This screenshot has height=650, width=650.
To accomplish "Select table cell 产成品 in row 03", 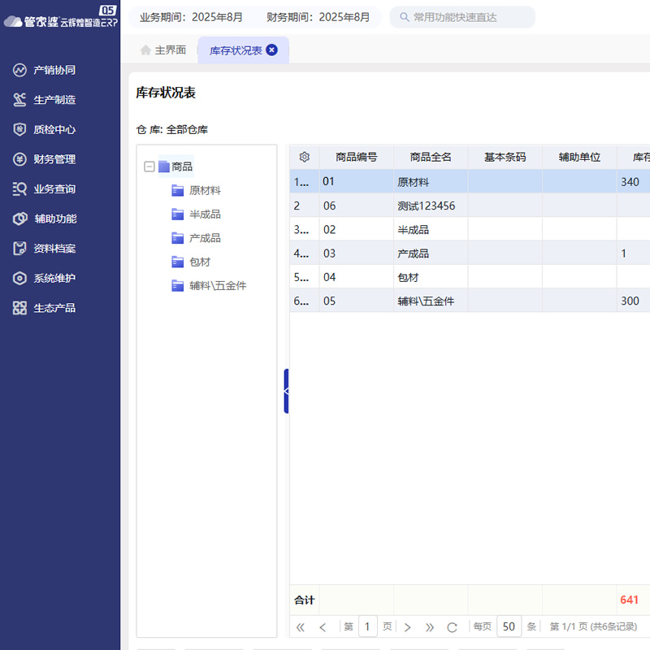I will pyautogui.click(x=431, y=253).
